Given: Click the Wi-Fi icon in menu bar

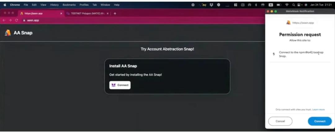Looking at the screenshot, I should pyautogui.click(x=287, y=5).
